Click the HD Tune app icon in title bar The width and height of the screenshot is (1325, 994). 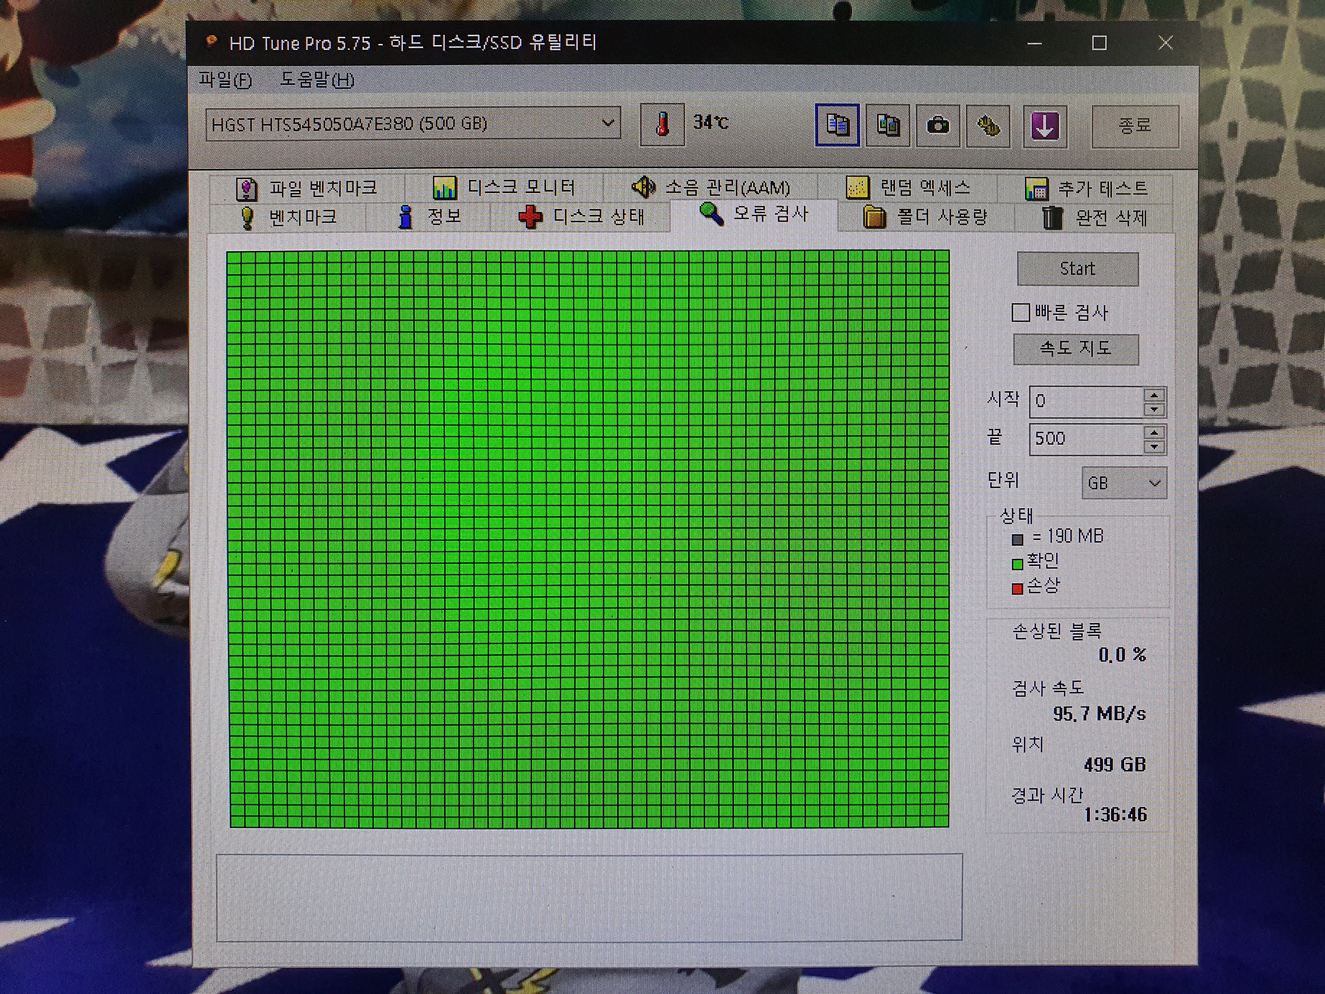click(x=211, y=41)
